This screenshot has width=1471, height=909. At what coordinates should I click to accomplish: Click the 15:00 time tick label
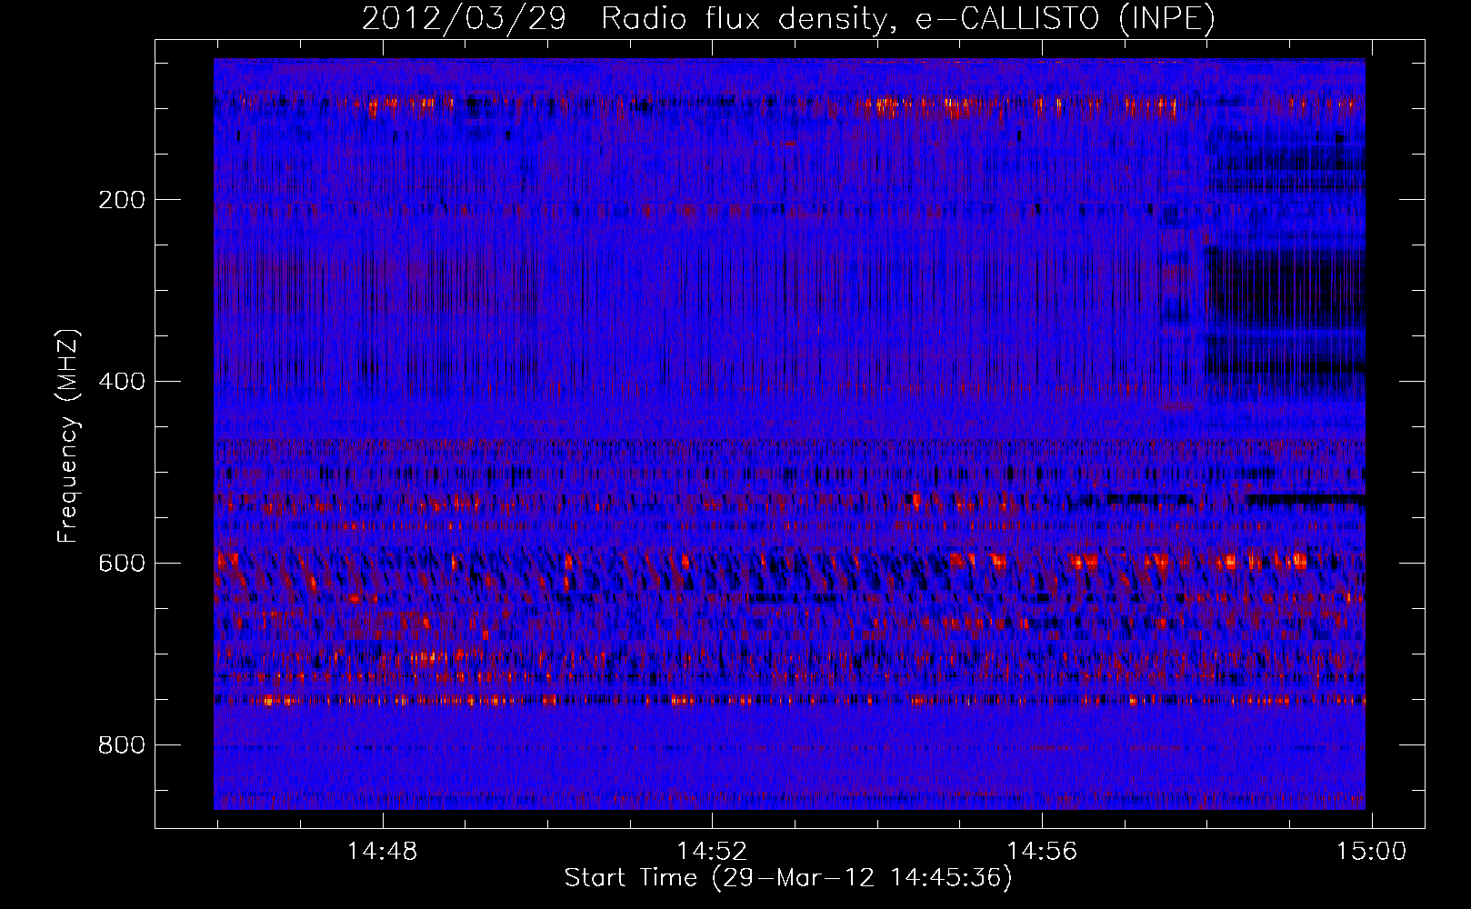(x=1371, y=852)
